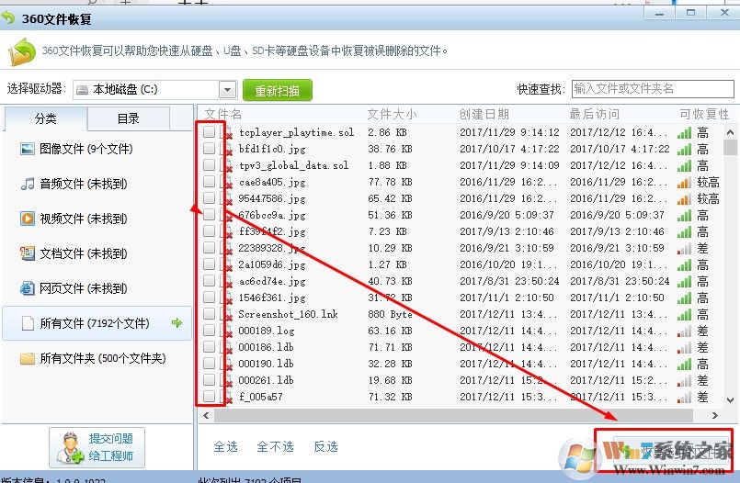Select file name ac6cd74e.jpg

[272, 281]
